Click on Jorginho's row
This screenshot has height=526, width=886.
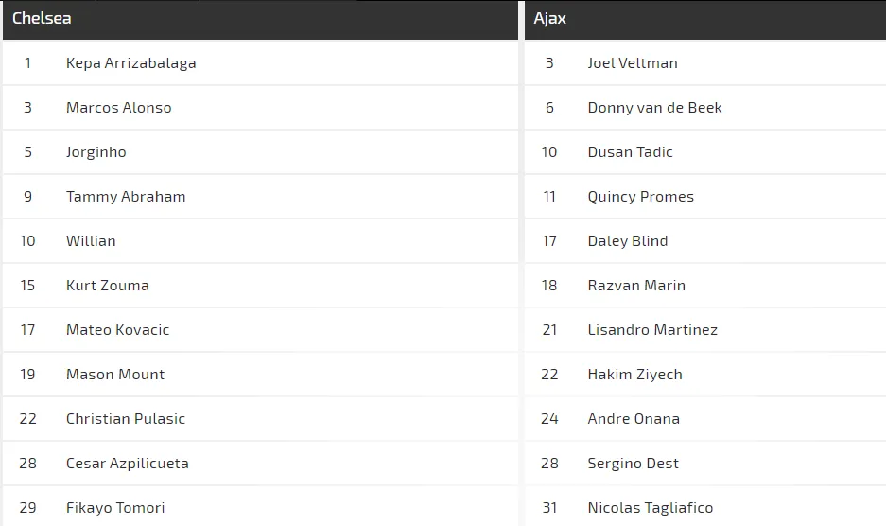click(x=96, y=152)
